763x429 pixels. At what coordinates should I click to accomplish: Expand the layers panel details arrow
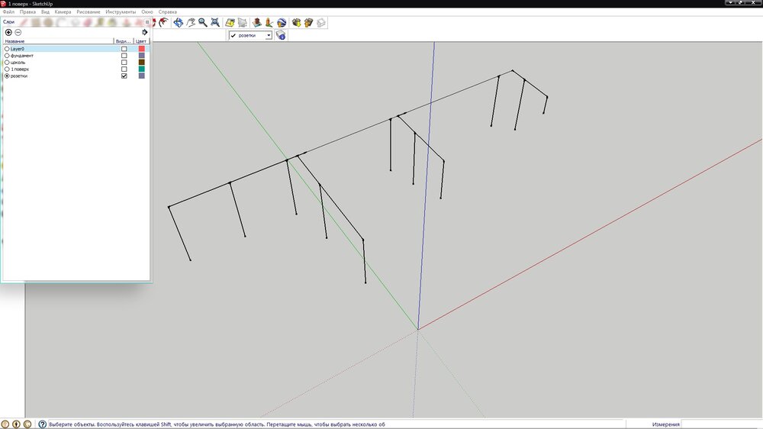145,32
